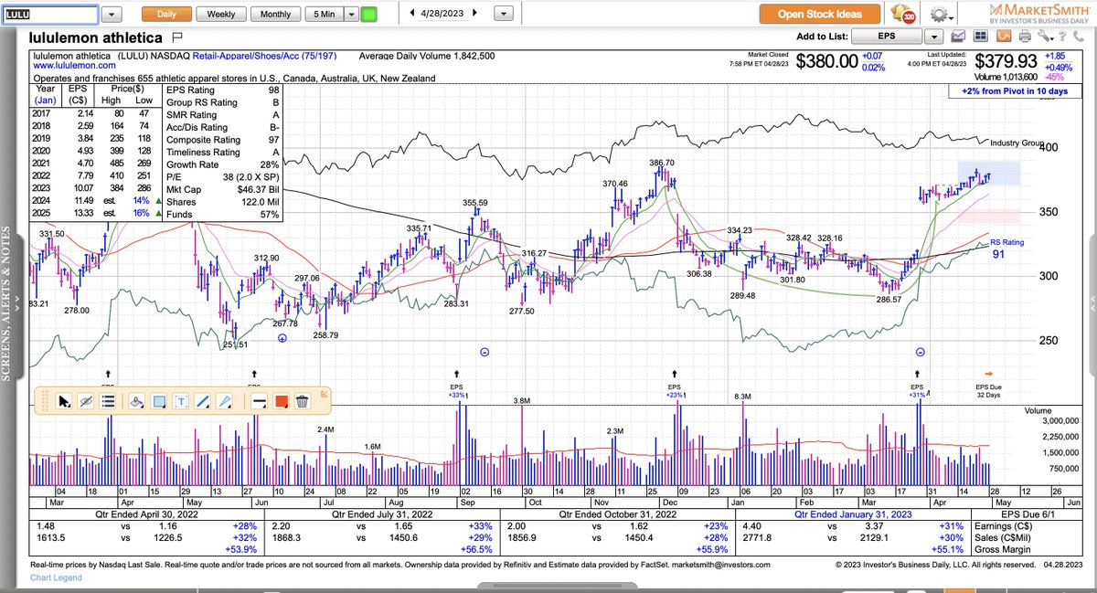
Task: Click the 386.70 price high label
Action: click(662, 163)
